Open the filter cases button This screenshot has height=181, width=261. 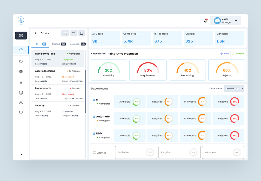(73, 33)
